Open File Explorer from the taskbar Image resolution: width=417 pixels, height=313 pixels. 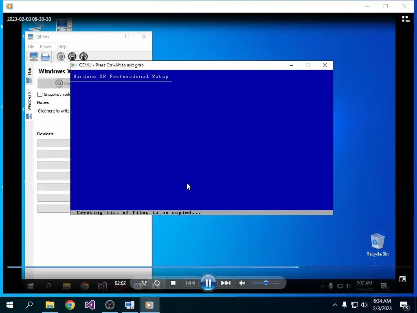coord(50,305)
